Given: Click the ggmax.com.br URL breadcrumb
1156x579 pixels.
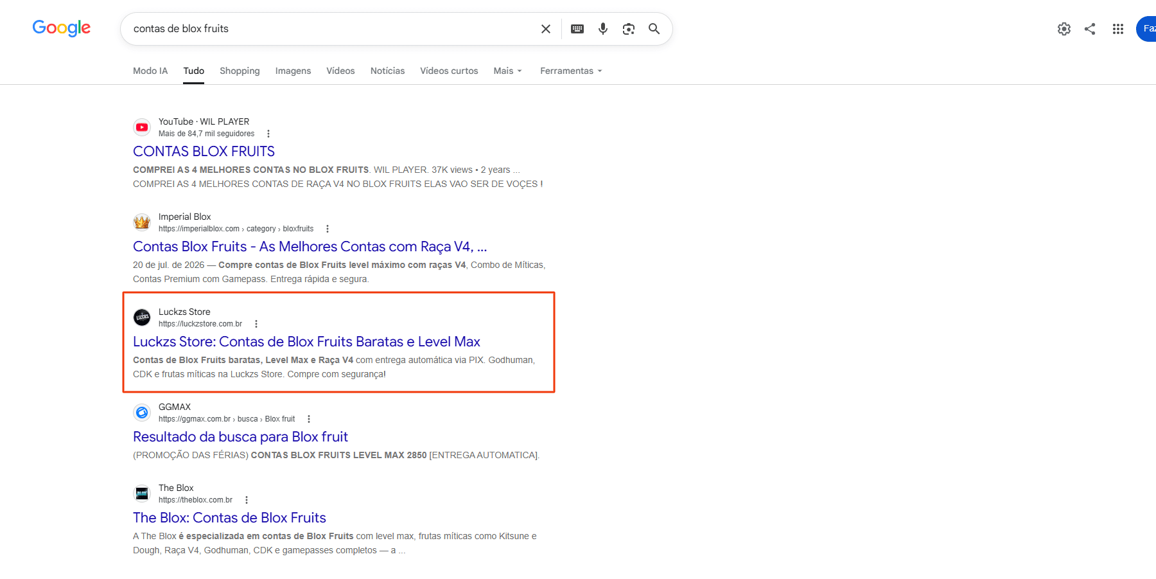Looking at the screenshot, I should pos(227,419).
